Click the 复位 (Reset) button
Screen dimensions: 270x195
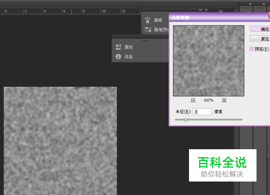click(260, 38)
